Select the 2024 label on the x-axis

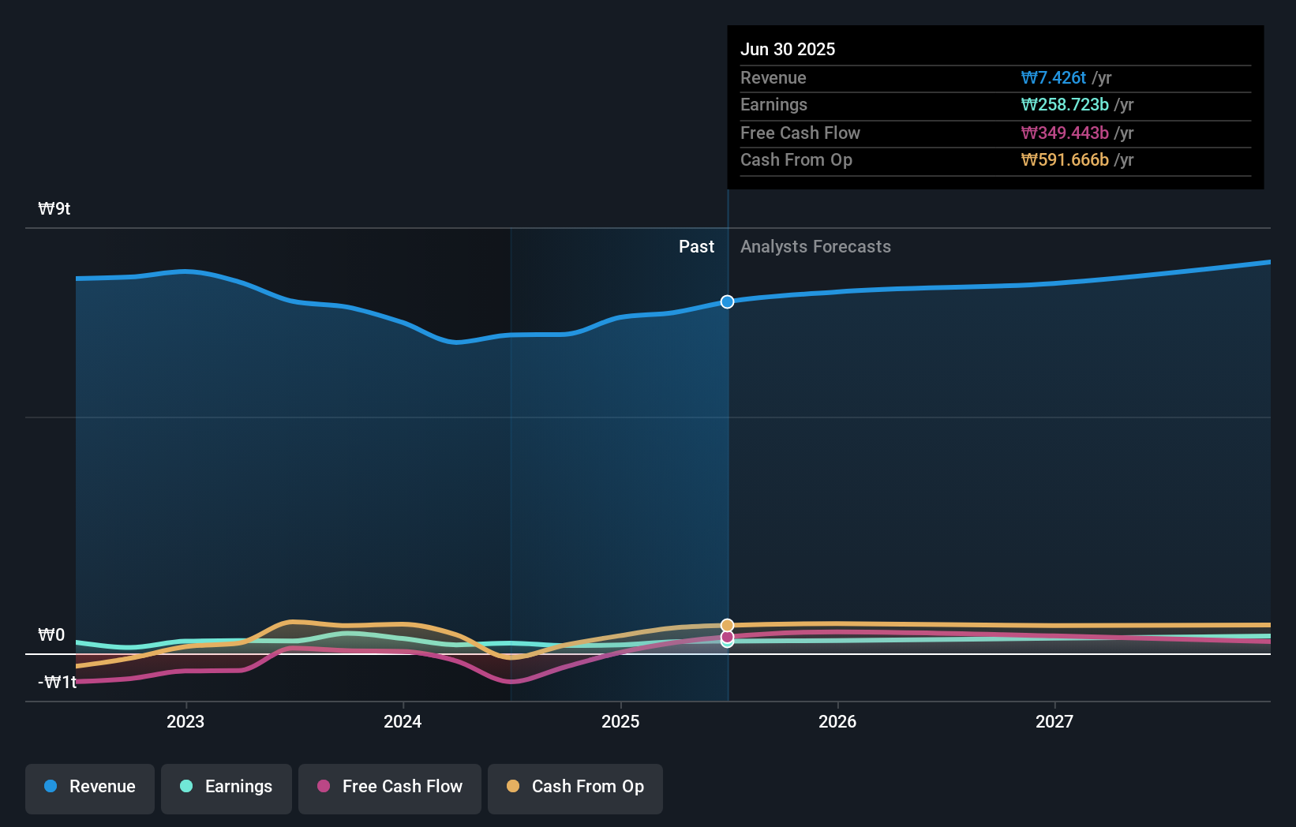[403, 721]
